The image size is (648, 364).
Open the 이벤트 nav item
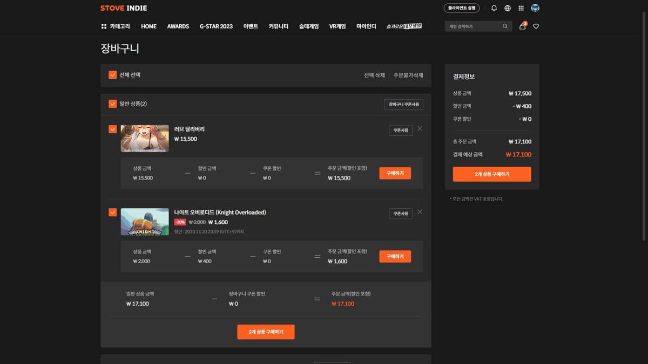click(251, 26)
